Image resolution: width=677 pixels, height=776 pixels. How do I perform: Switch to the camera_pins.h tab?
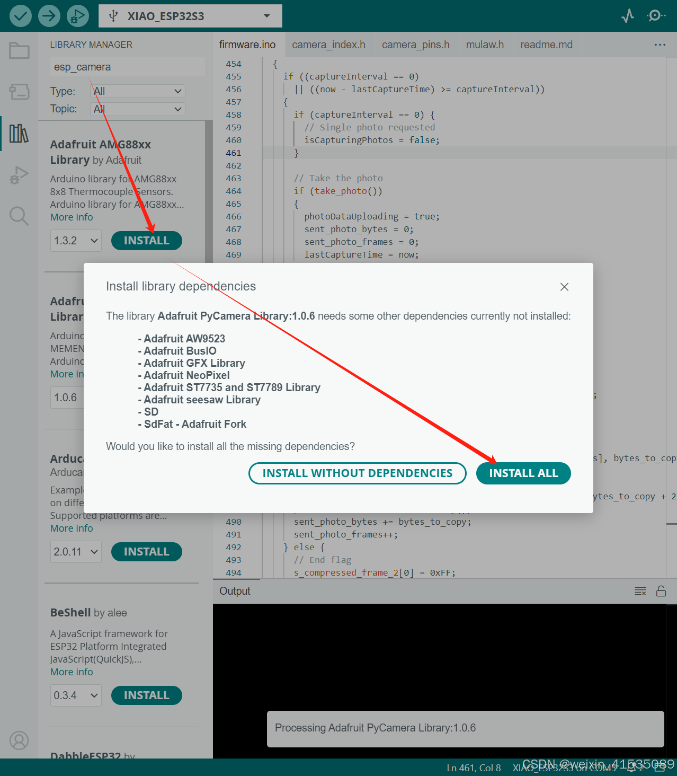pos(415,45)
